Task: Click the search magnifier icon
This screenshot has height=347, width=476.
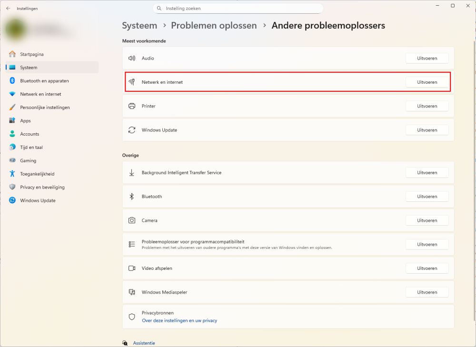Action: click(159, 9)
